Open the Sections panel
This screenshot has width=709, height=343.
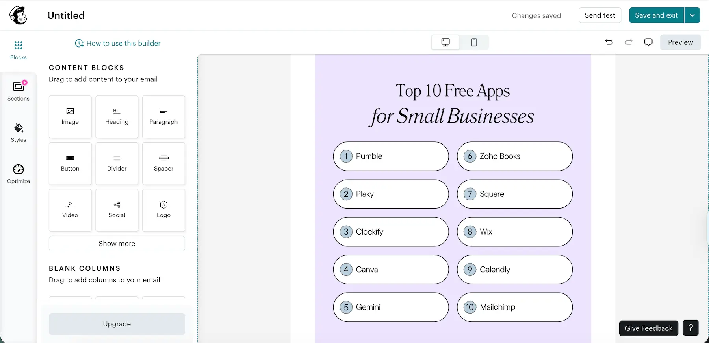tap(18, 91)
